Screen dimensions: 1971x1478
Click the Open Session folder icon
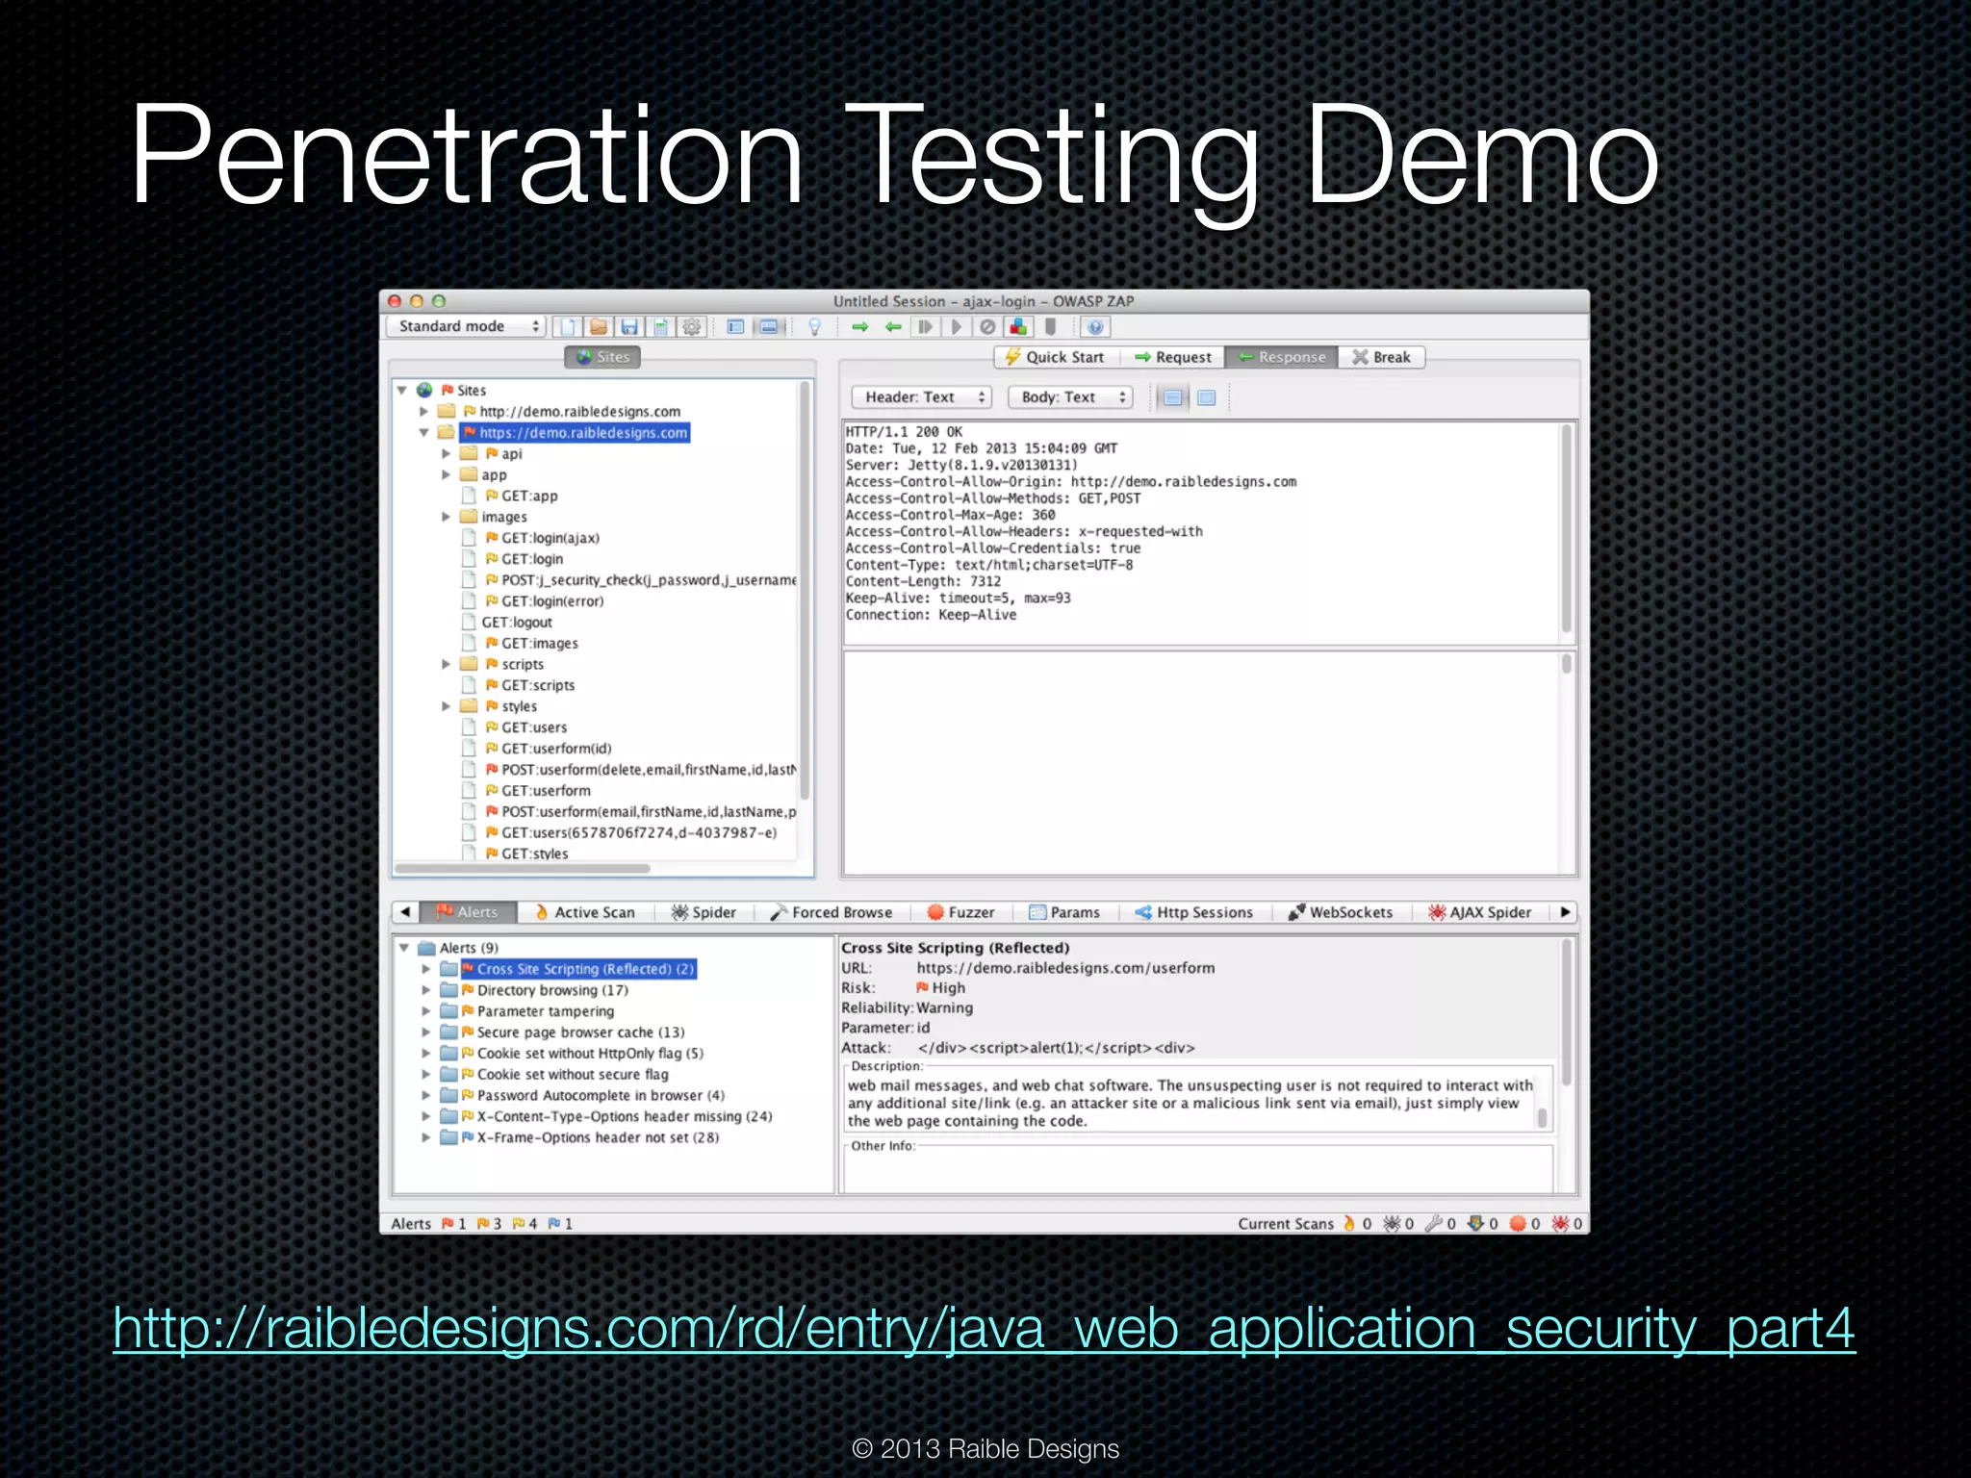599,327
